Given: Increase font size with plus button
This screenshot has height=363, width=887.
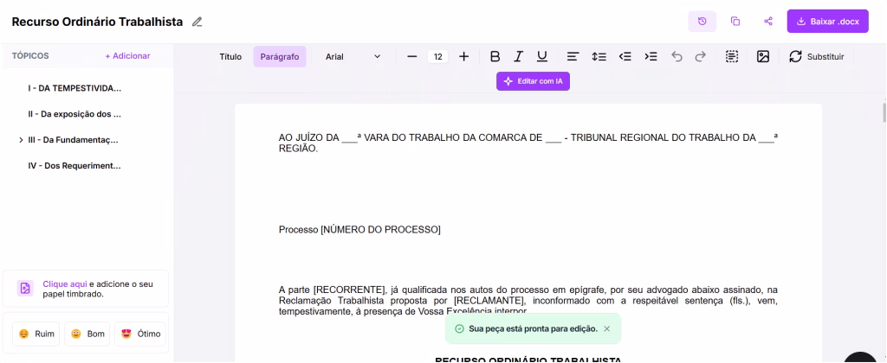Looking at the screenshot, I should point(464,56).
